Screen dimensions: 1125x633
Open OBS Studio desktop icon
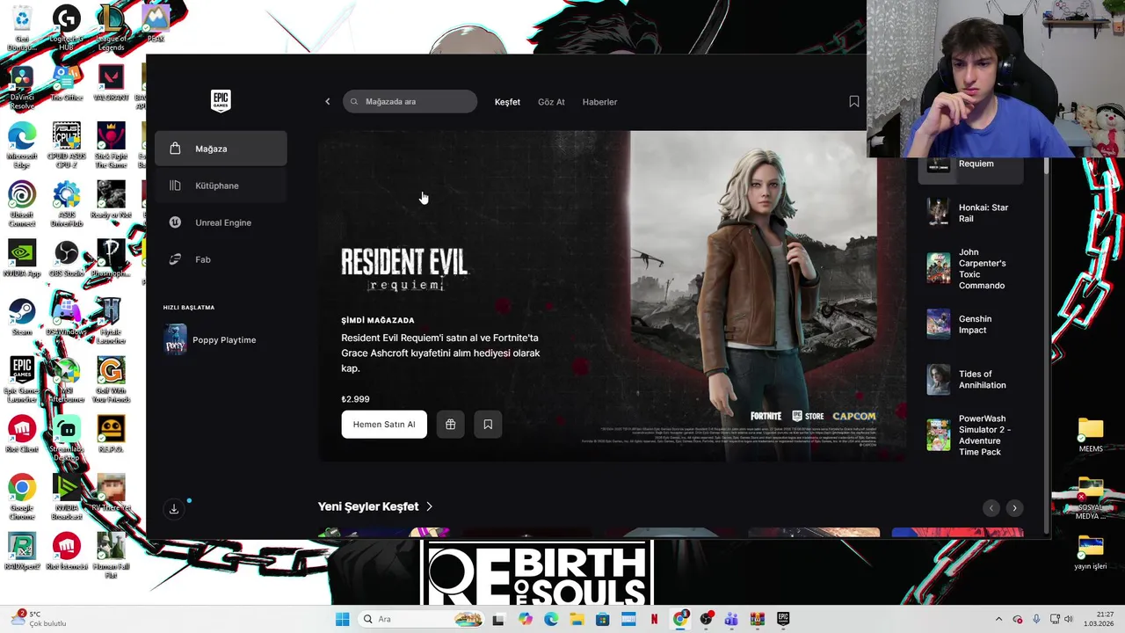(67, 258)
